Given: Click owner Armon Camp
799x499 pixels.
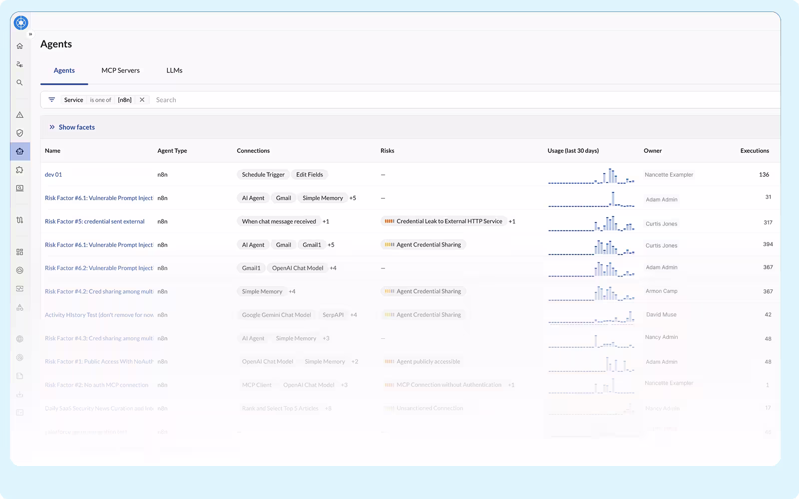Looking at the screenshot, I should [x=661, y=291].
